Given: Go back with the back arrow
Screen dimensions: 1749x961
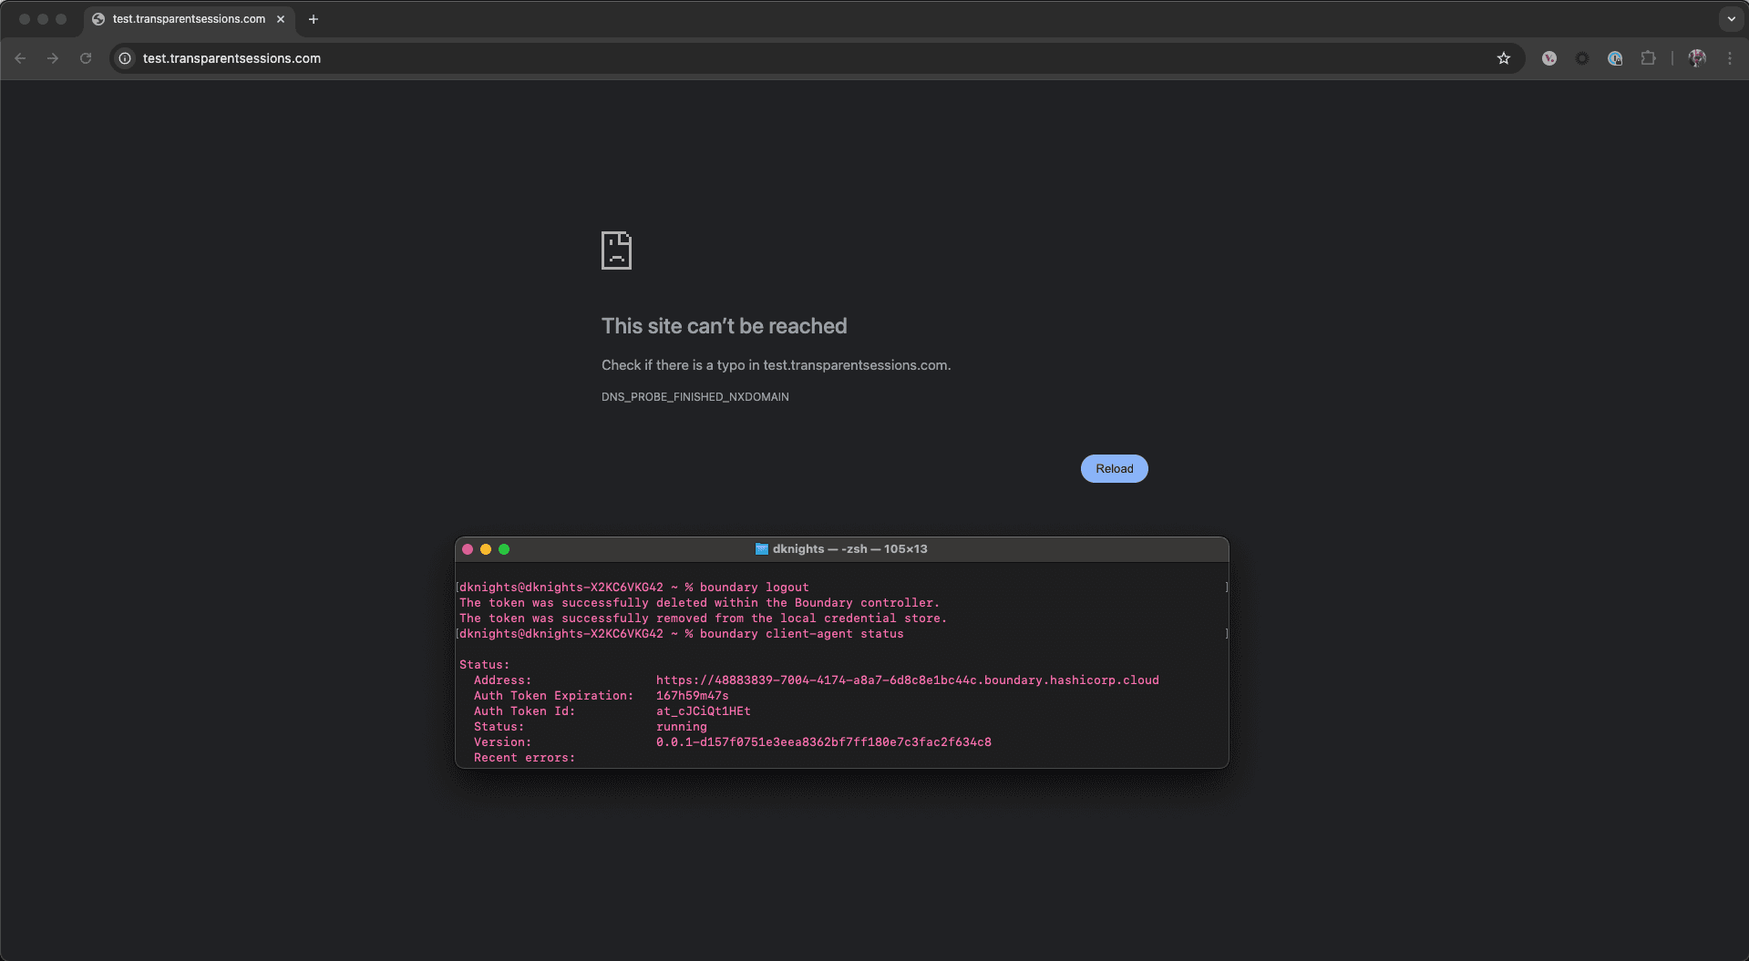Looking at the screenshot, I should [20, 58].
